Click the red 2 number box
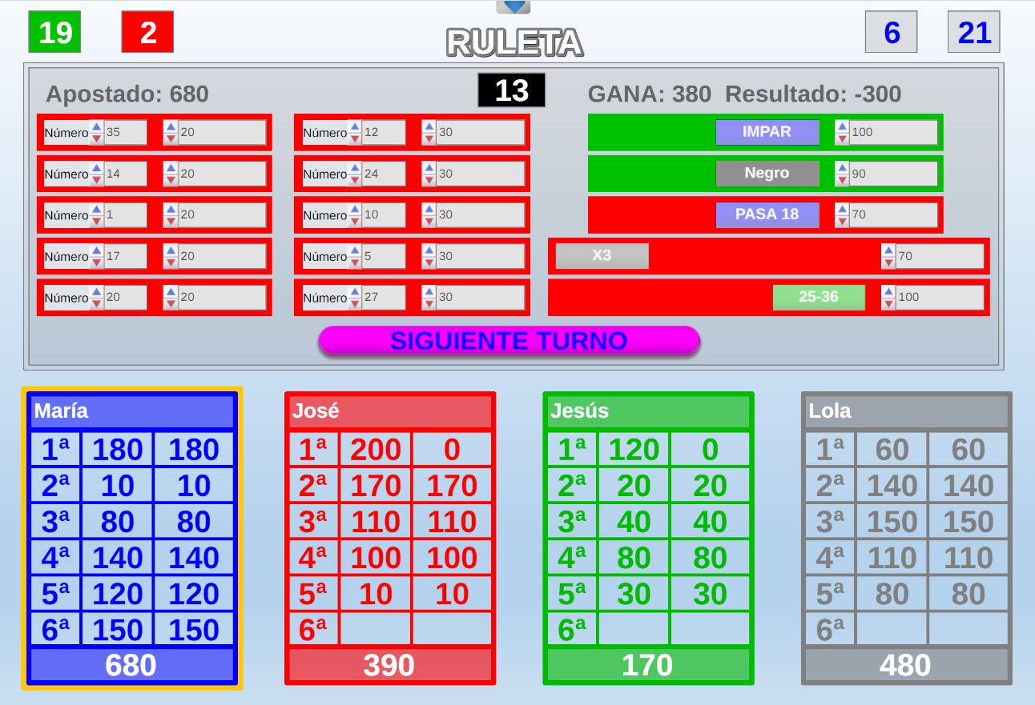 tap(147, 32)
